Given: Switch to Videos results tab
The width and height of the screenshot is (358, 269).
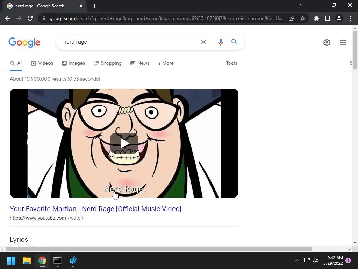Looking at the screenshot, I should [42, 63].
